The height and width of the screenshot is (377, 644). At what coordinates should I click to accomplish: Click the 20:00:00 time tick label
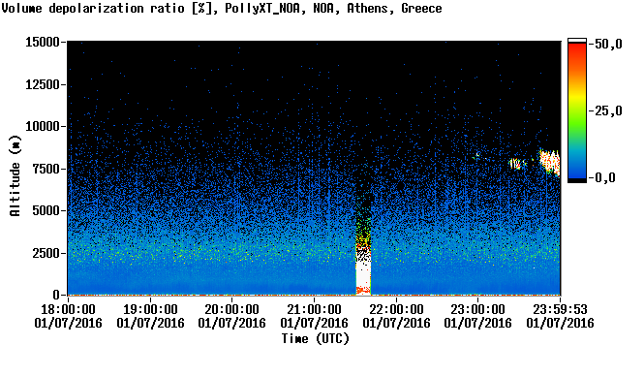[232, 309]
